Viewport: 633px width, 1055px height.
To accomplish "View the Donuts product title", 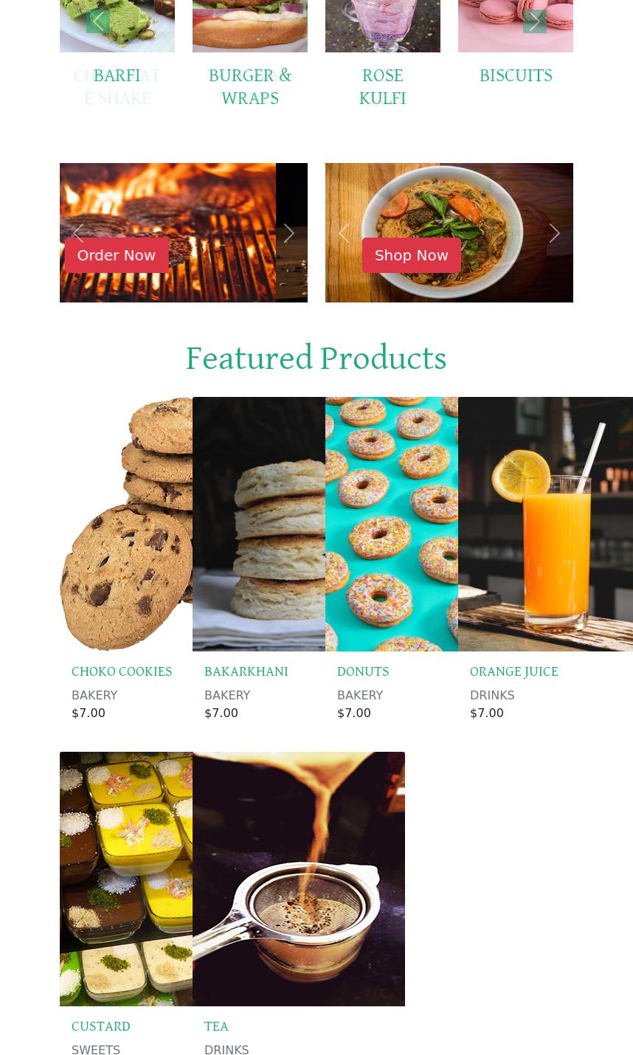I will (x=363, y=671).
